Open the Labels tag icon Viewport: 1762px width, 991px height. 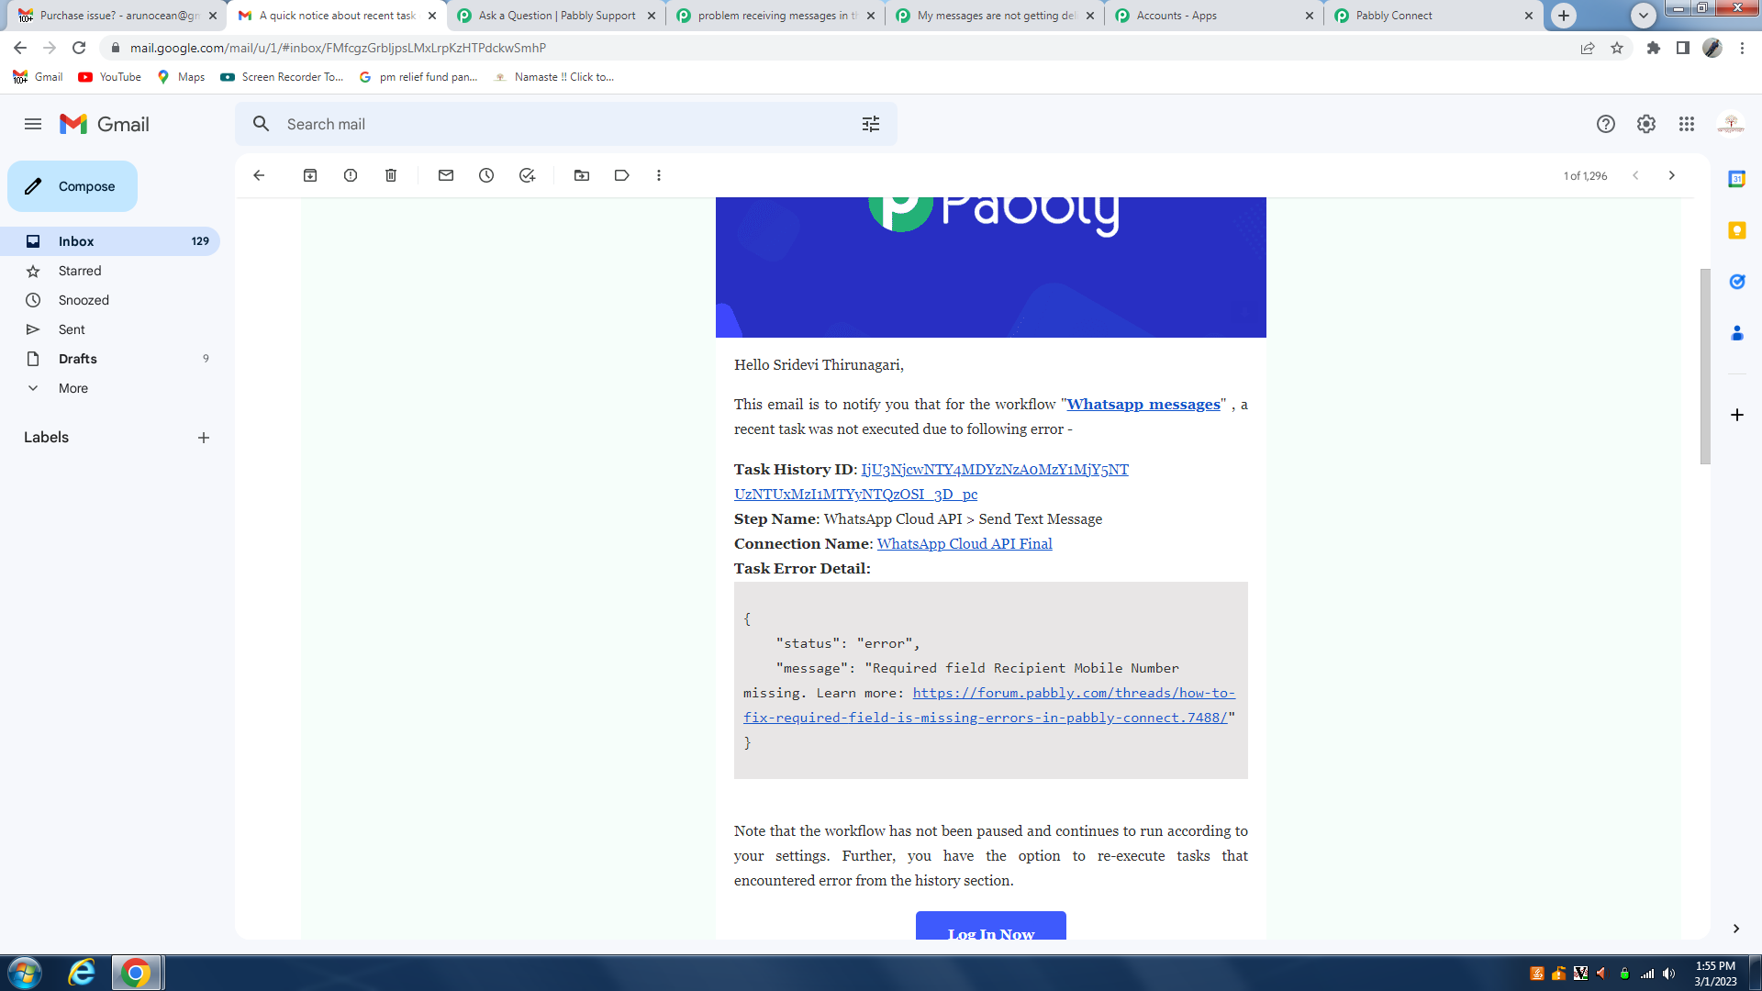(x=622, y=175)
